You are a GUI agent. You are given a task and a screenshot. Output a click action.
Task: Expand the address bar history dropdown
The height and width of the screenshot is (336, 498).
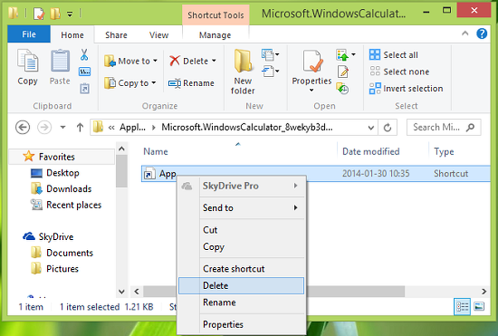click(371, 128)
